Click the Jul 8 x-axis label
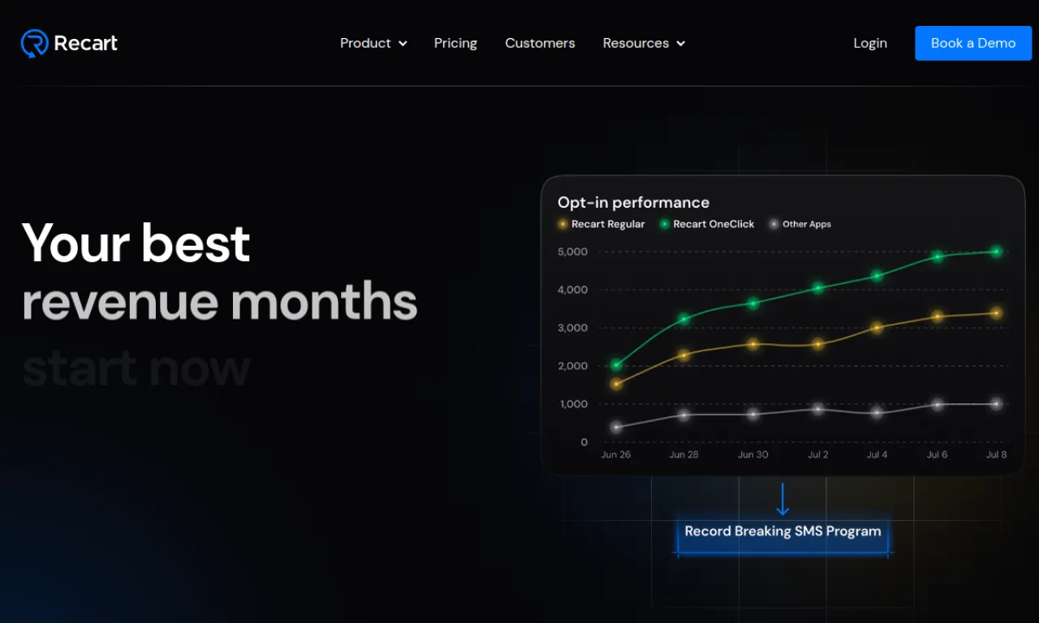Image resolution: width=1039 pixels, height=623 pixels. pos(996,454)
